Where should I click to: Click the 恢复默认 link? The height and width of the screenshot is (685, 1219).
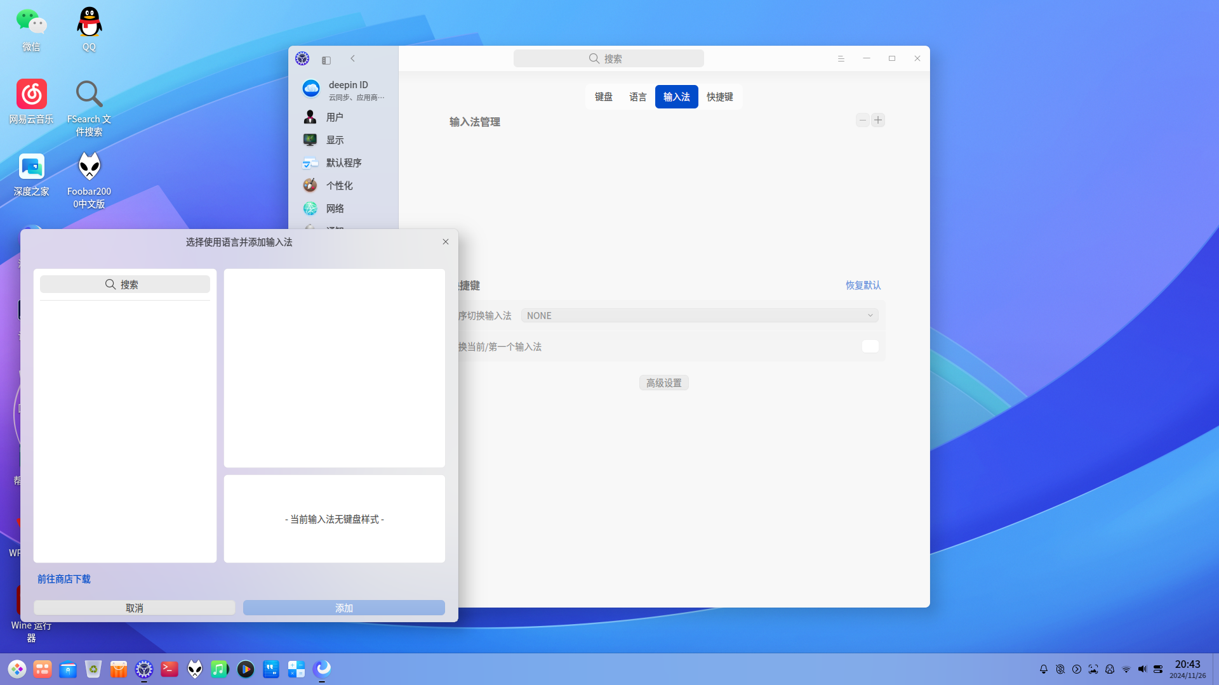point(863,285)
